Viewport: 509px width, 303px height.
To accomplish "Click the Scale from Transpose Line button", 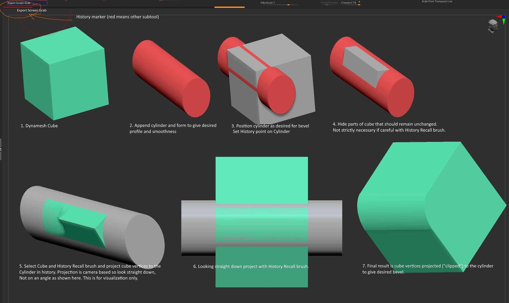I will click(x=437, y=2).
